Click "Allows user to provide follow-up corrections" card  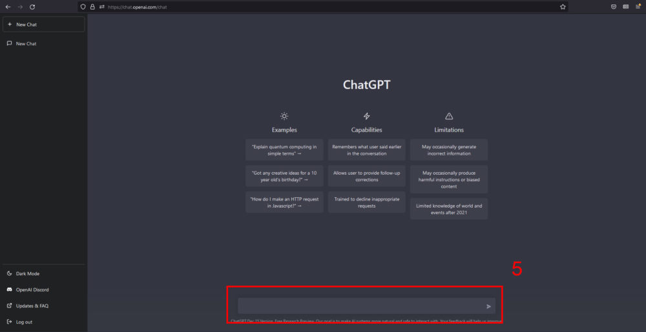click(367, 176)
